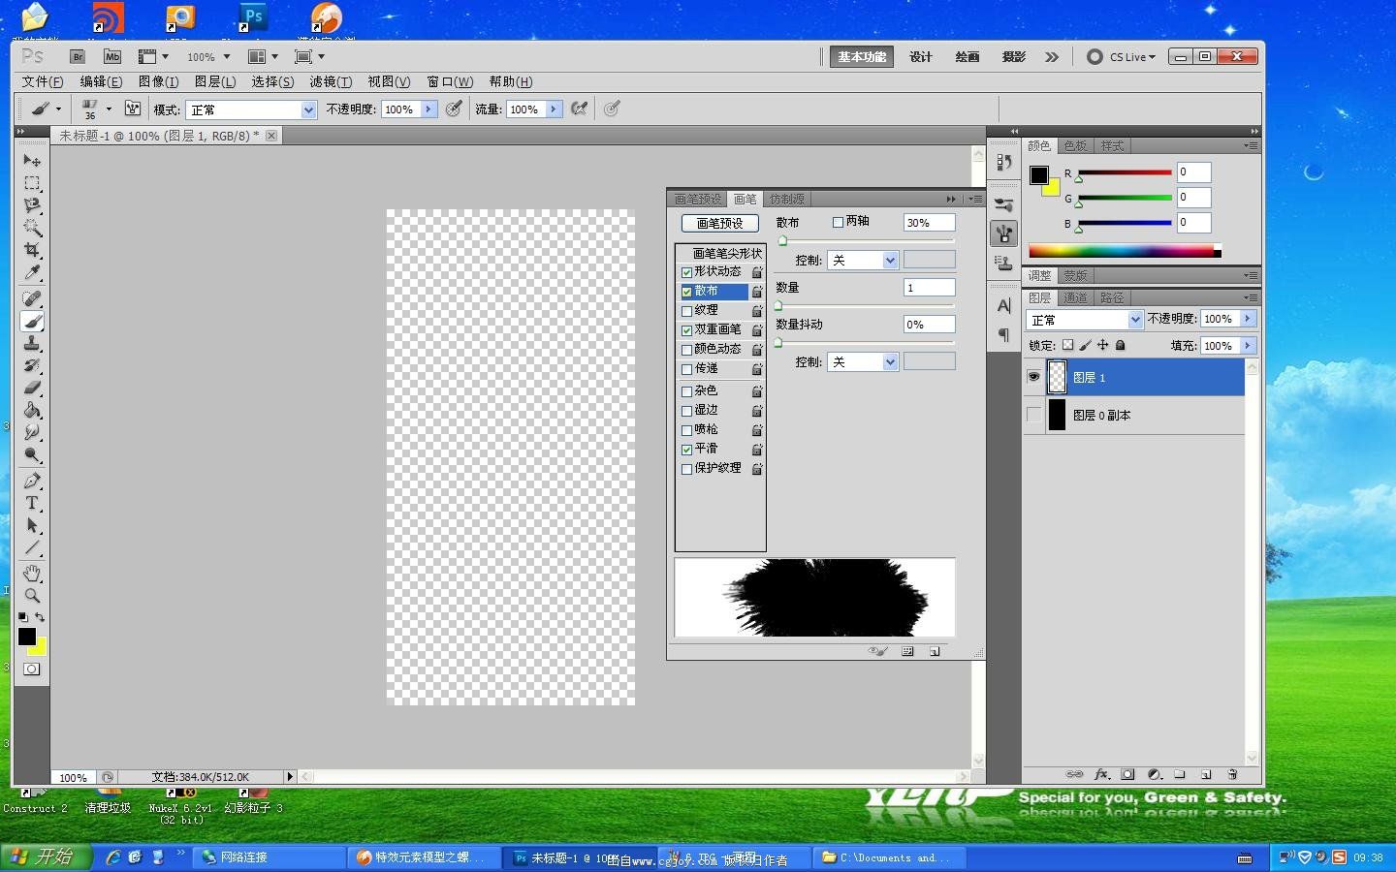The height and width of the screenshot is (872, 1396).
Task: Enable the 纹理 checkbox
Action: pyautogui.click(x=686, y=311)
